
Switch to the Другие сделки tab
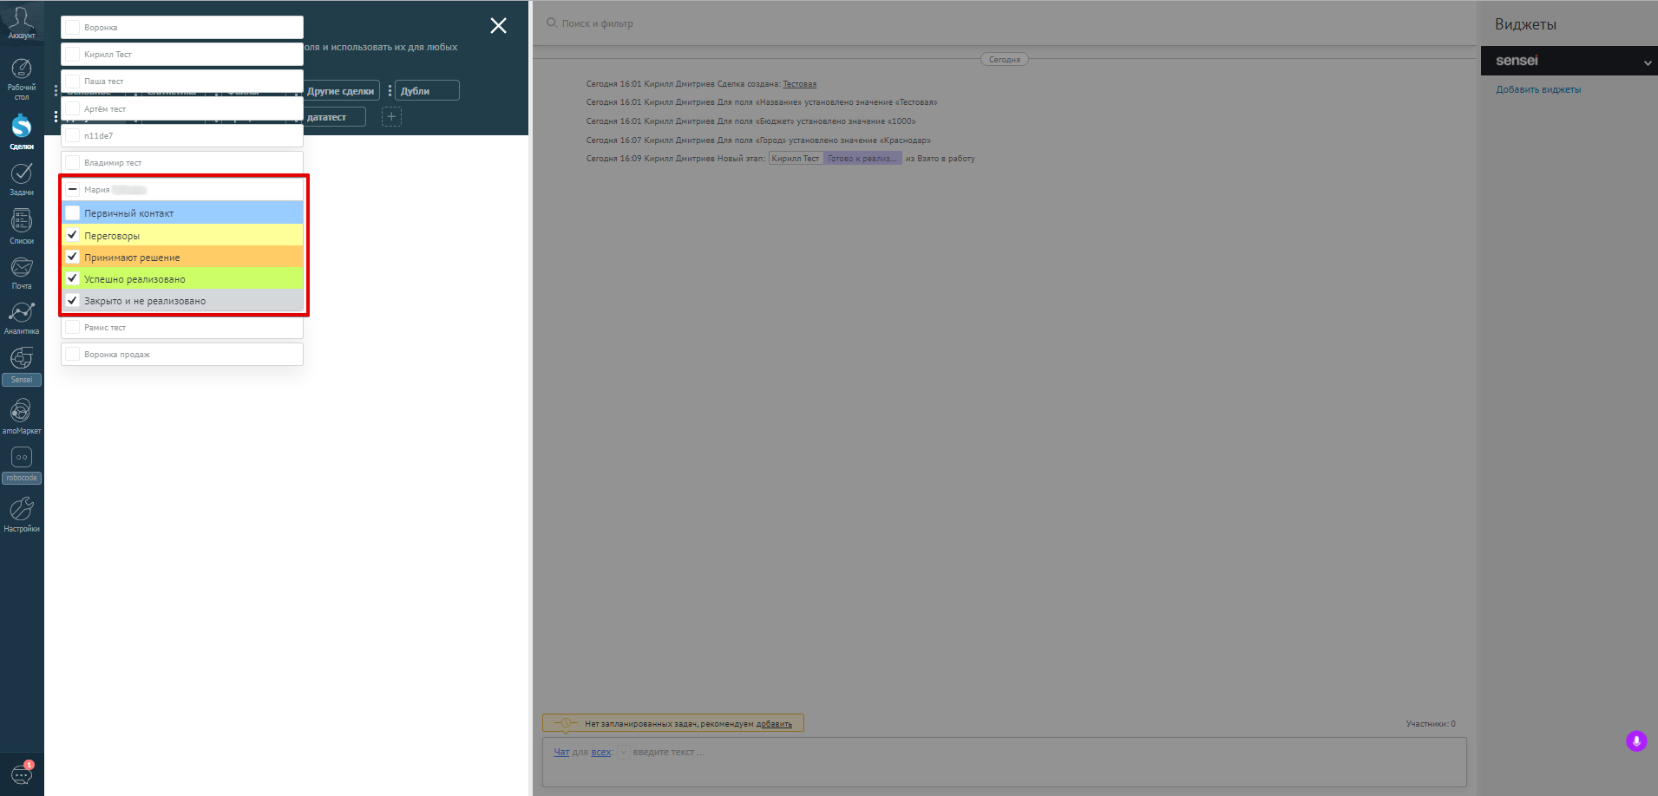pyautogui.click(x=340, y=91)
